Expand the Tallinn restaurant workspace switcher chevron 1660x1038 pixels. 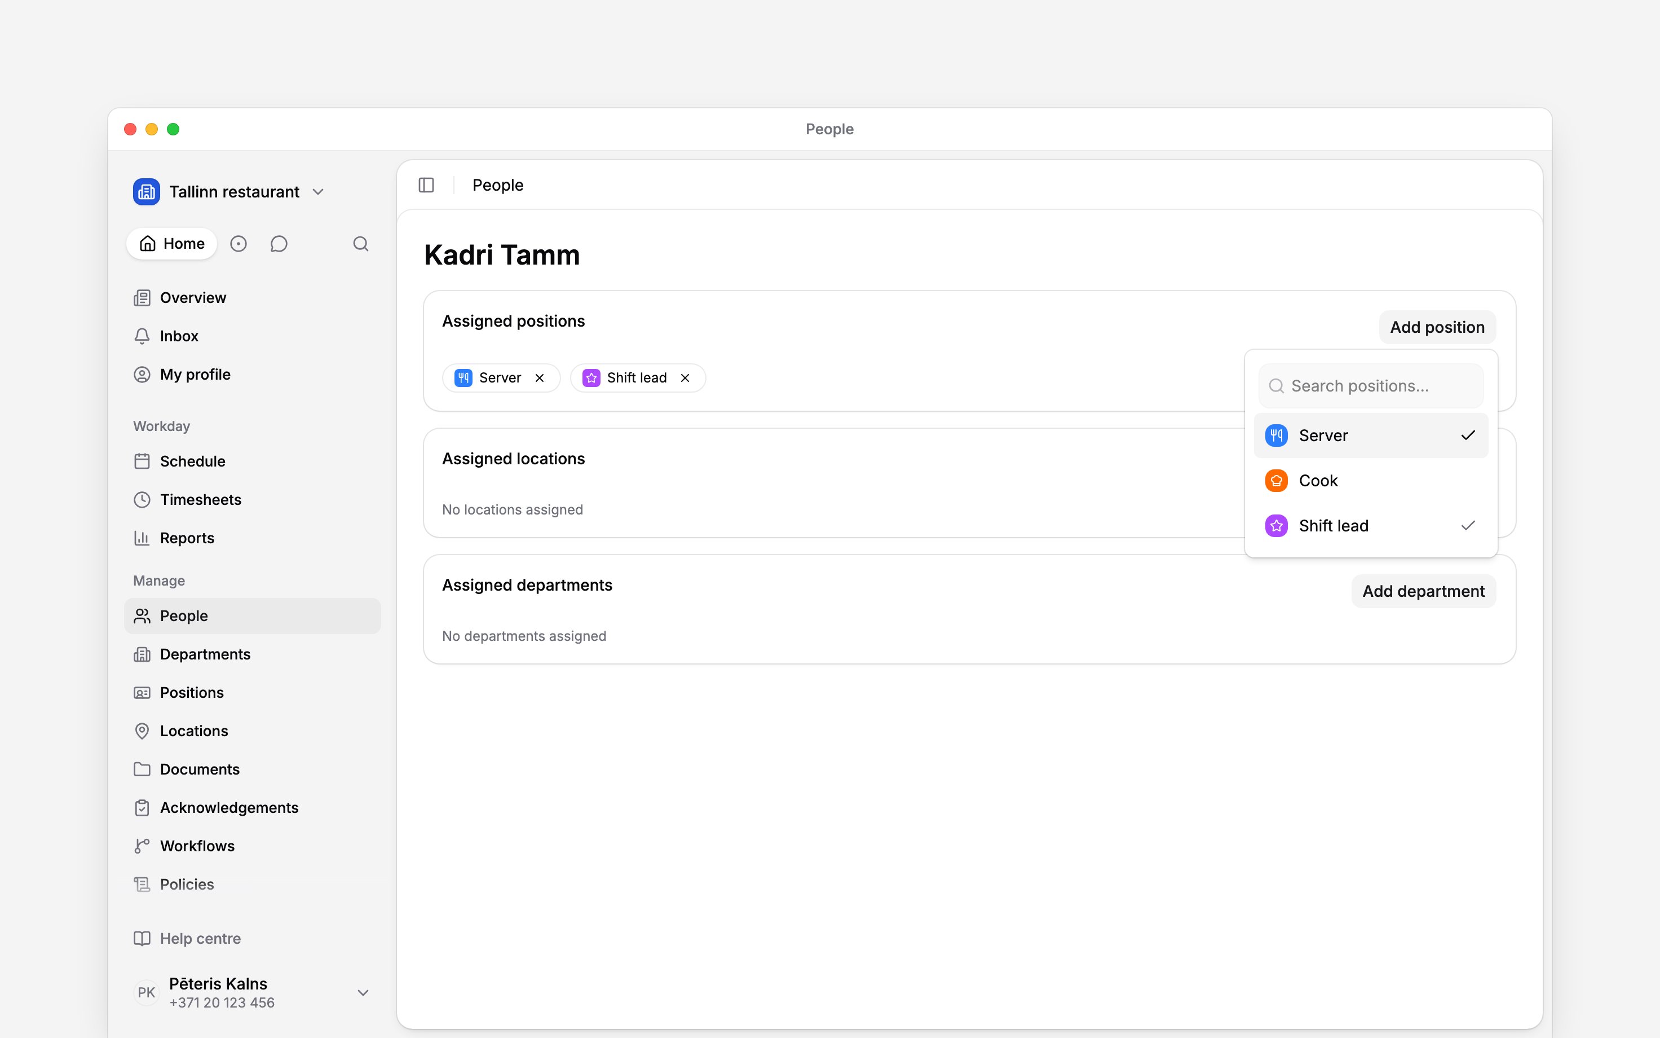(317, 192)
